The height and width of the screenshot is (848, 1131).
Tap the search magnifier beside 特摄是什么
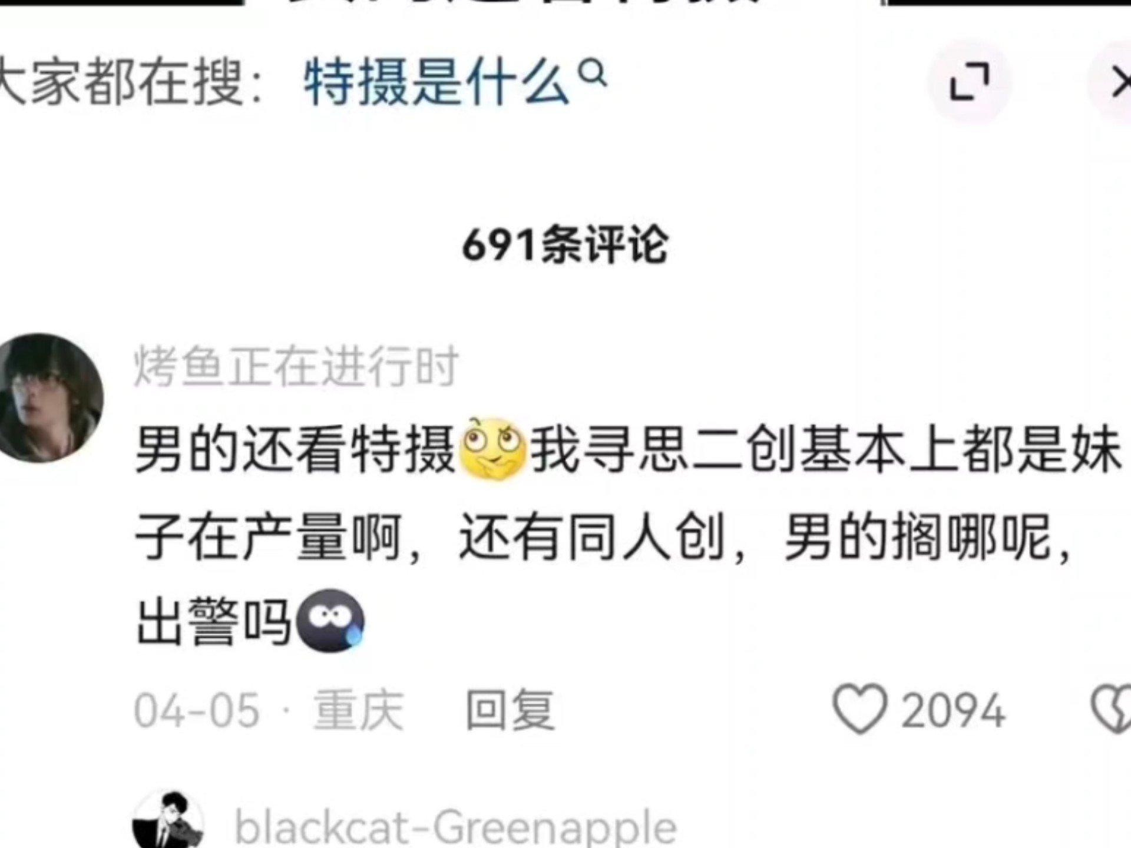coord(592,75)
